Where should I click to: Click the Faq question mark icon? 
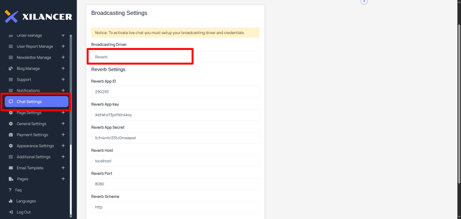tap(10, 190)
